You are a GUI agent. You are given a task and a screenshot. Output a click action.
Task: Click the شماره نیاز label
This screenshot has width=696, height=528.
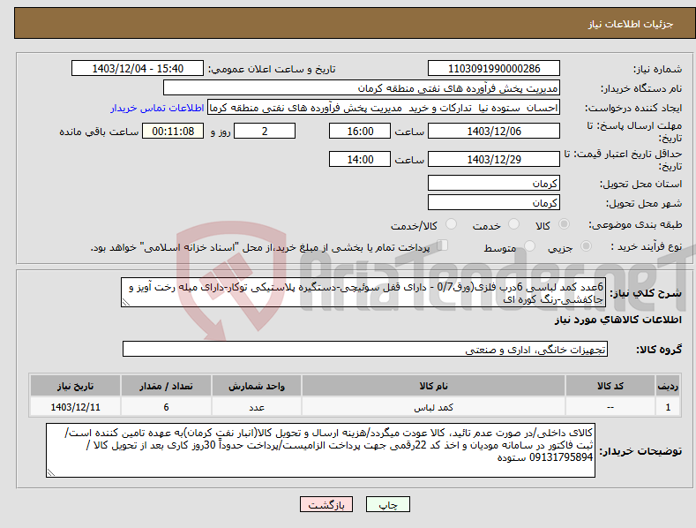click(657, 70)
